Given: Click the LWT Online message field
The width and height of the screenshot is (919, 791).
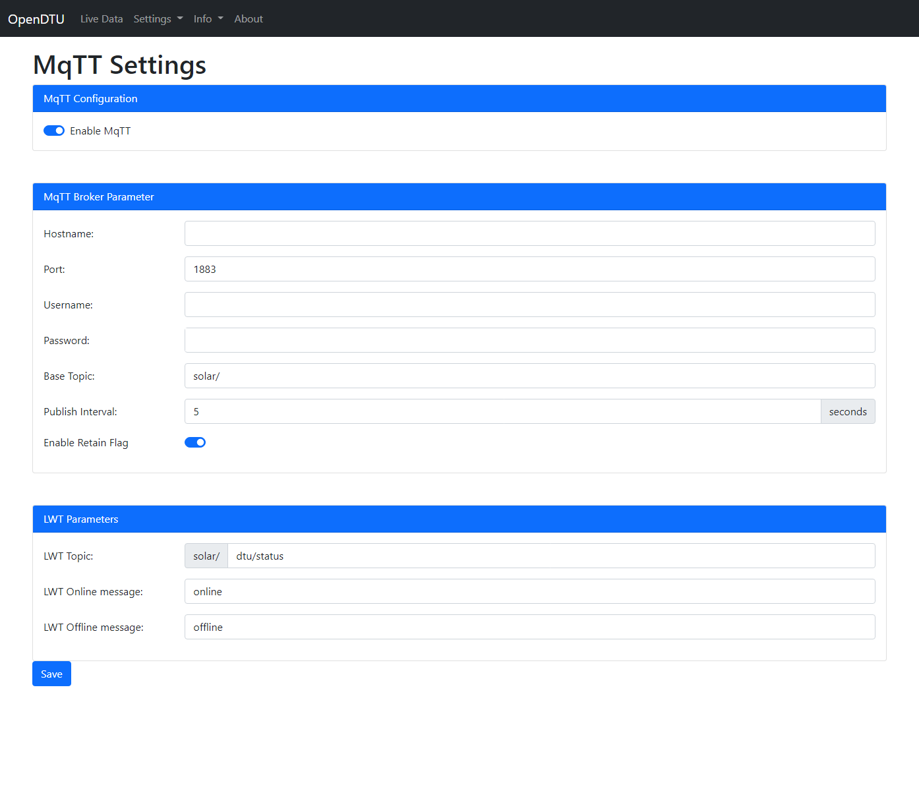Looking at the screenshot, I should 529,591.
